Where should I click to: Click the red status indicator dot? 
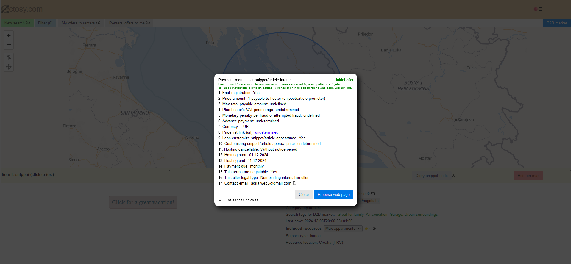(x=536, y=9)
